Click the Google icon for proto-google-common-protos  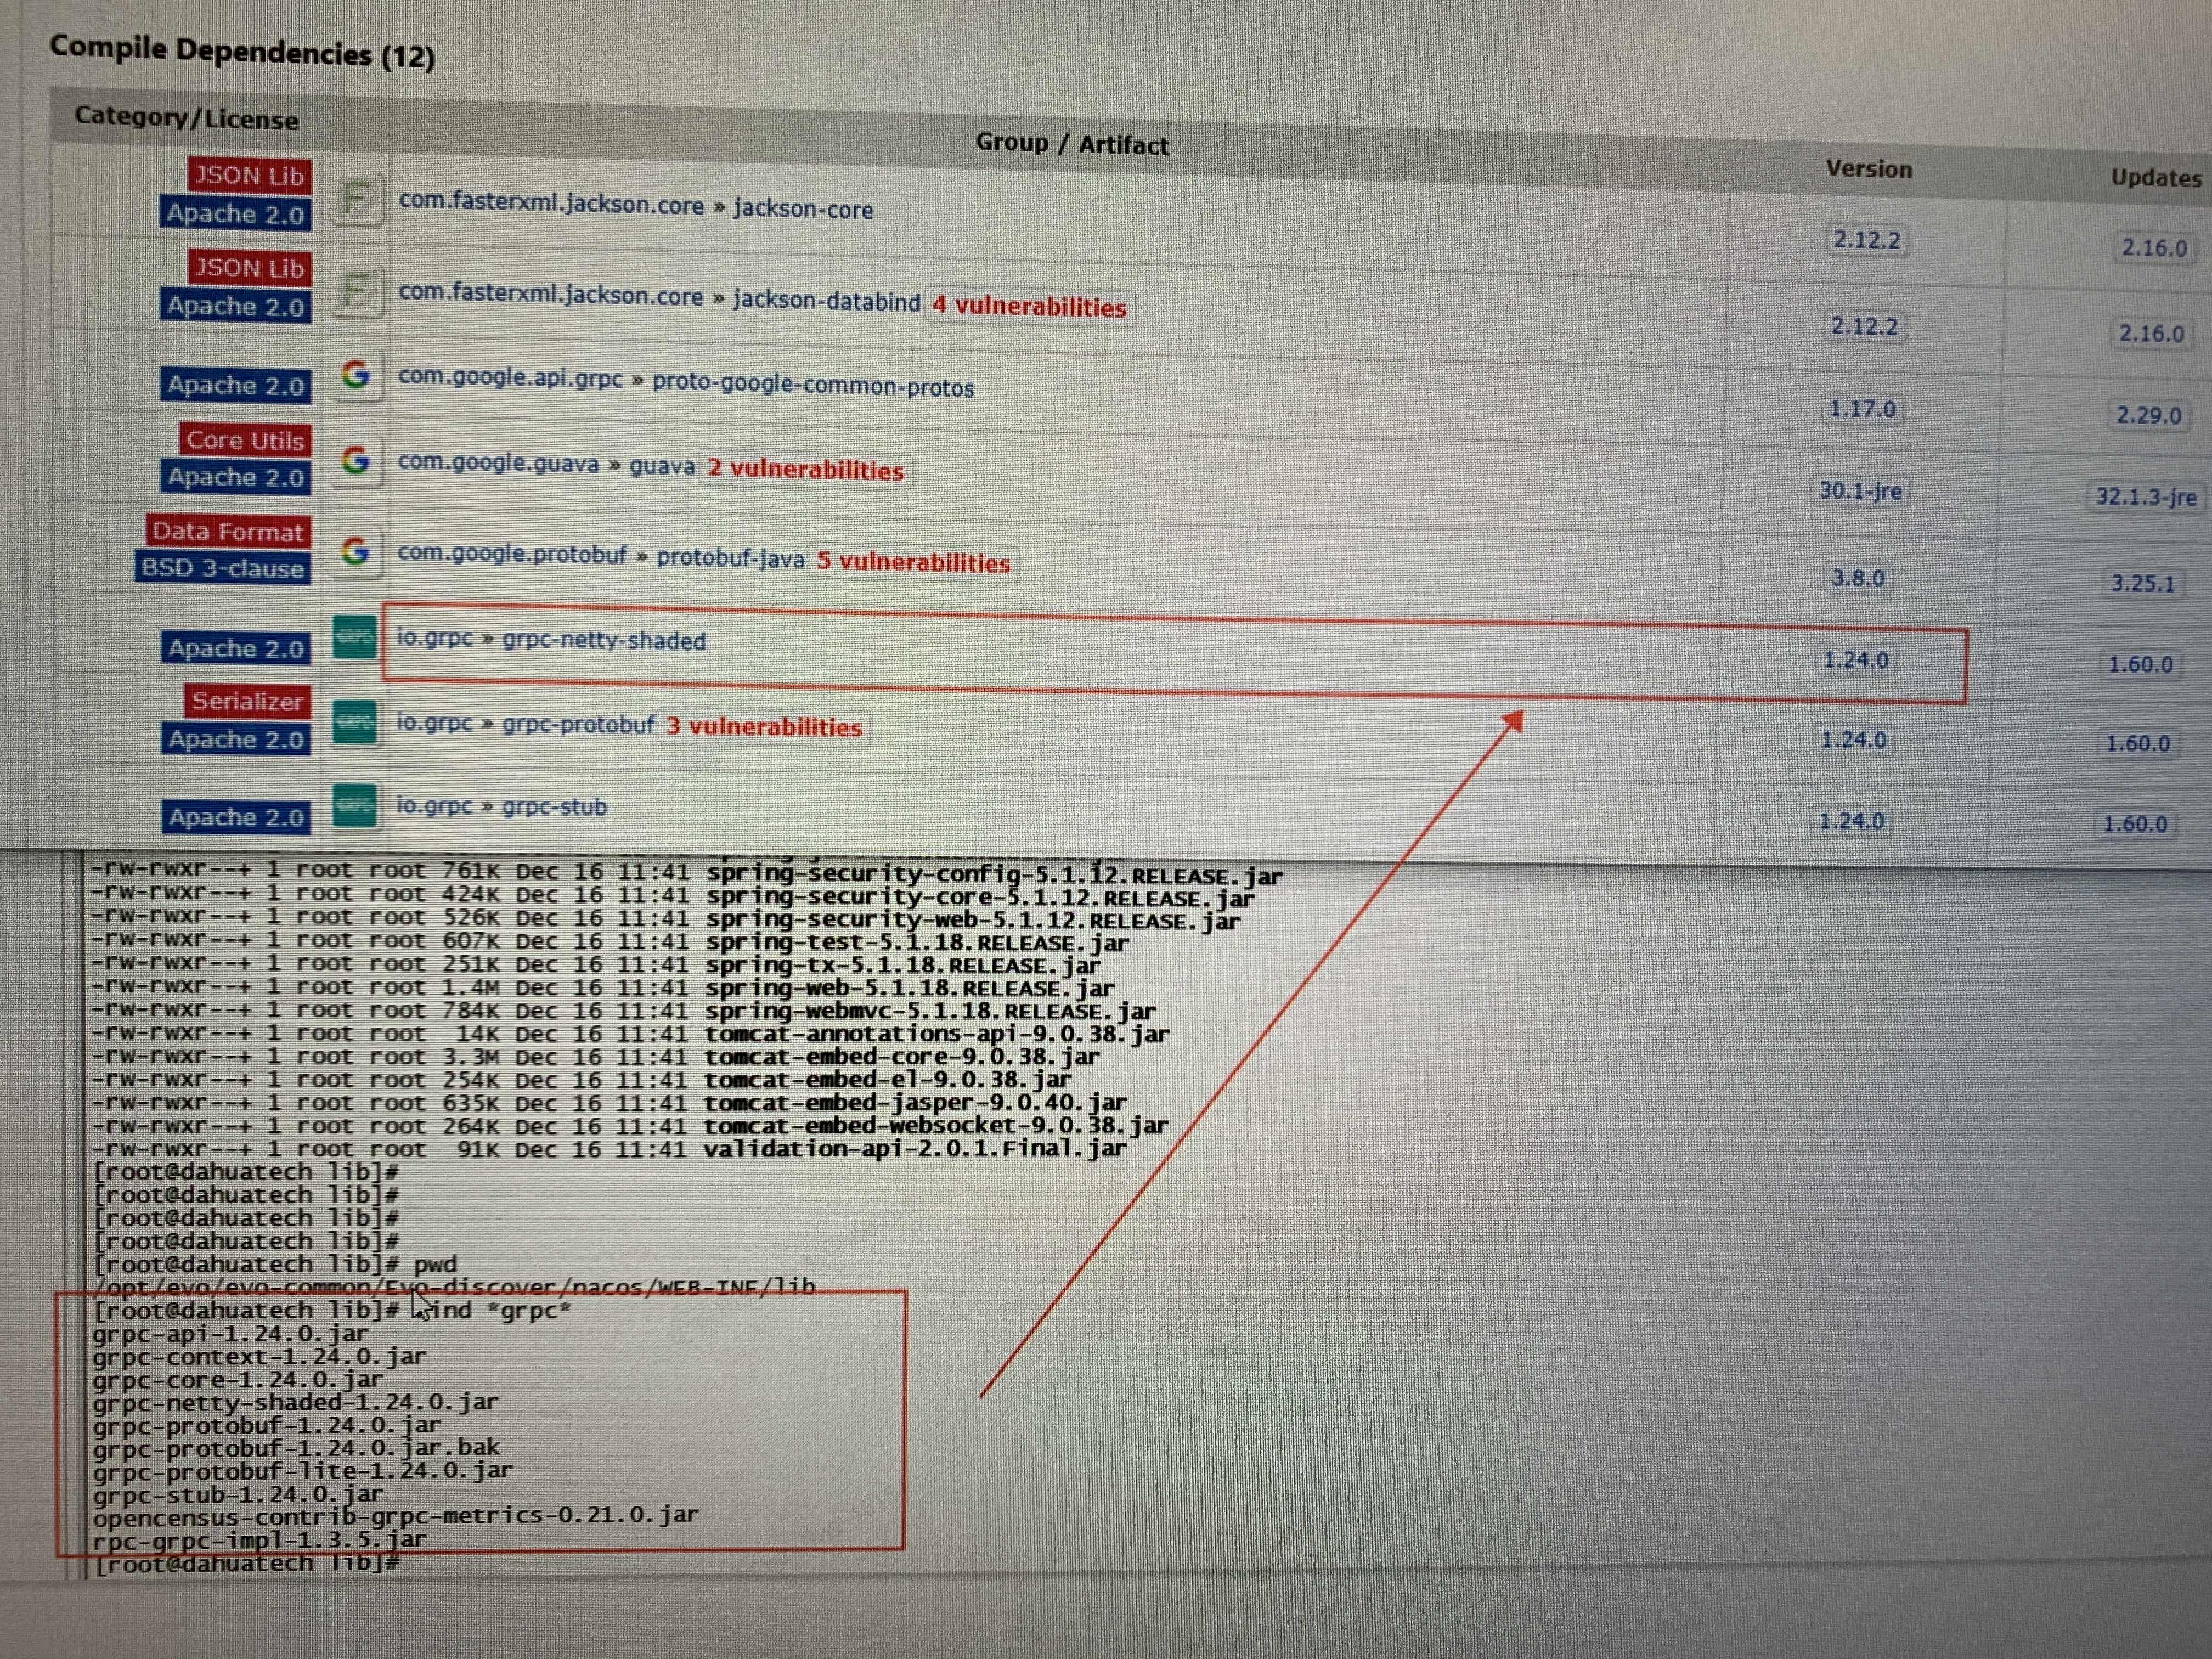356,375
